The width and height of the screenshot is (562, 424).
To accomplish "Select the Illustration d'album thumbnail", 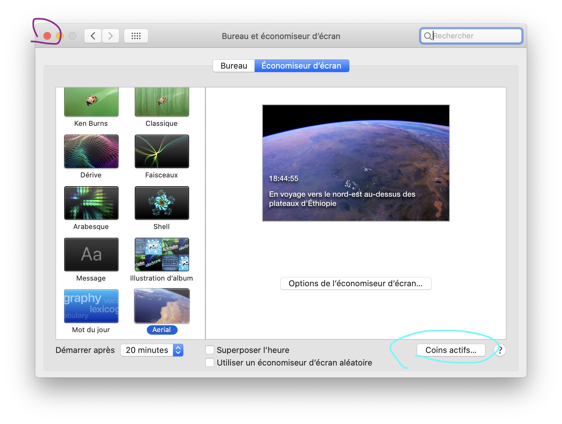I will point(162,254).
